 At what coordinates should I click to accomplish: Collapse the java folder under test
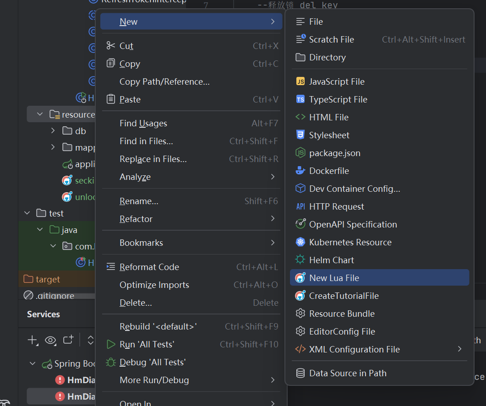tap(40, 229)
